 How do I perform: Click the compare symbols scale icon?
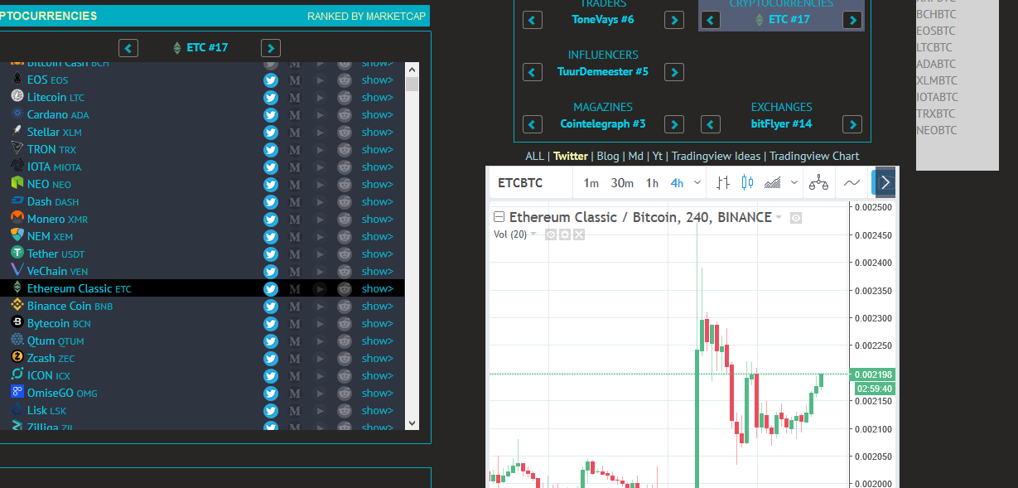(x=818, y=182)
